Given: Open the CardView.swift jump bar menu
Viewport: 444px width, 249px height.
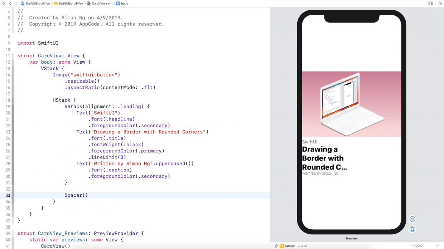Looking at the screenshot, I should pos(102,3).
